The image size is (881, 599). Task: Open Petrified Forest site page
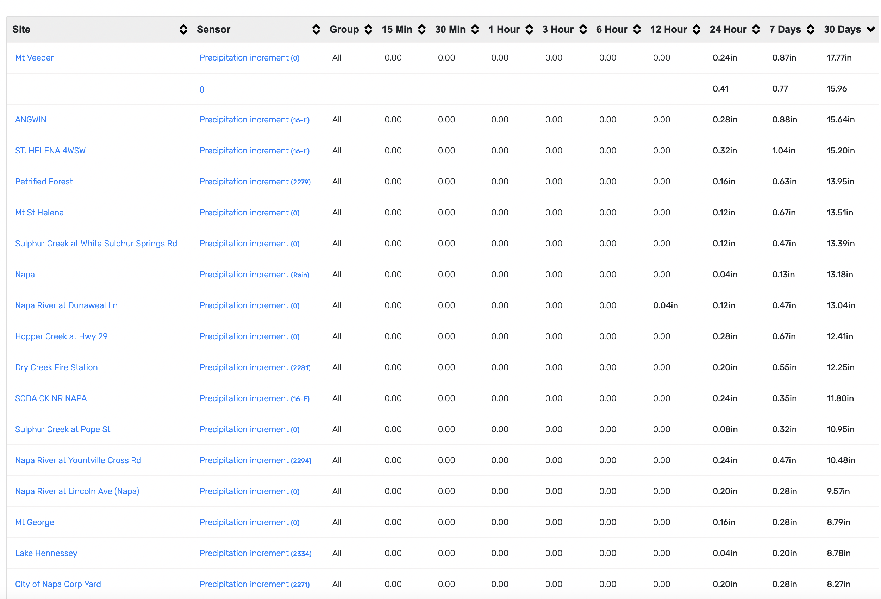click(x=44, y=182)
